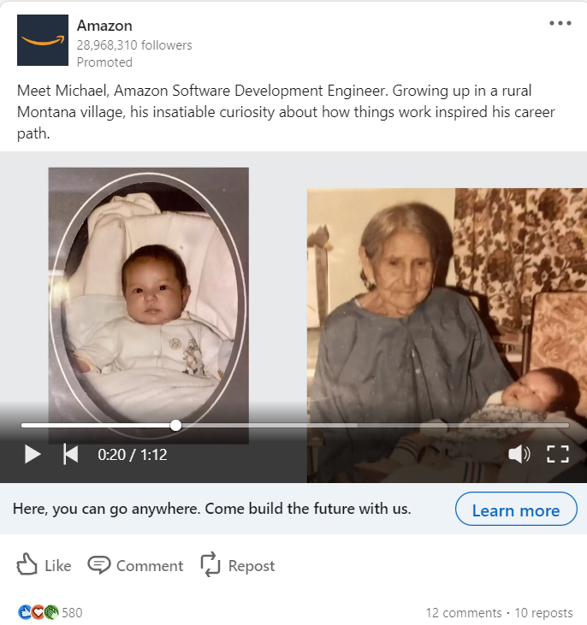View the 580 reactions count
Image resolution: width=587 pixels, height=625 pixels.
coord(72,613)
